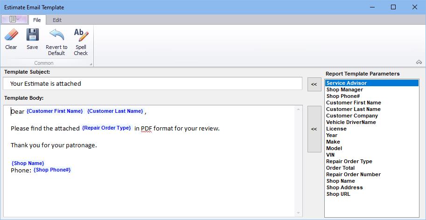The height and width of the screenshot is (220, 426).
Task: Select Shop URL in parameters list
Action: pos(339,194)
